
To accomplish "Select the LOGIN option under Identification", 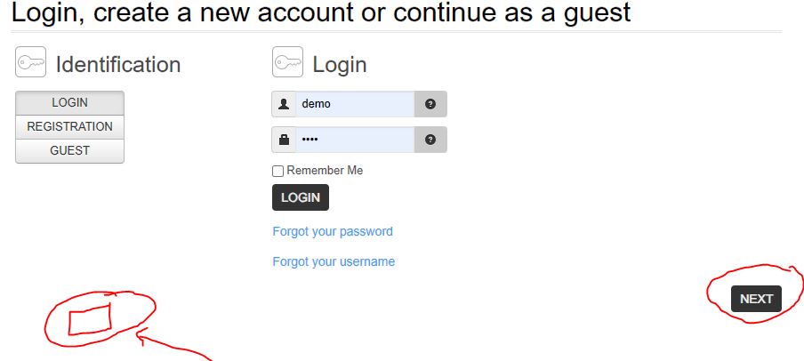I will [69, 103].
